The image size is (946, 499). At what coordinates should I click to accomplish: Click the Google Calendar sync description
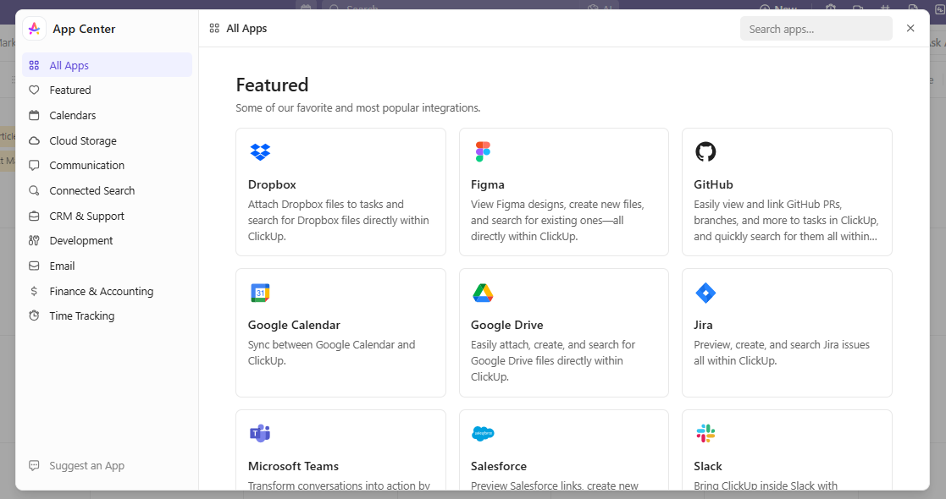(x=331, y=353)
